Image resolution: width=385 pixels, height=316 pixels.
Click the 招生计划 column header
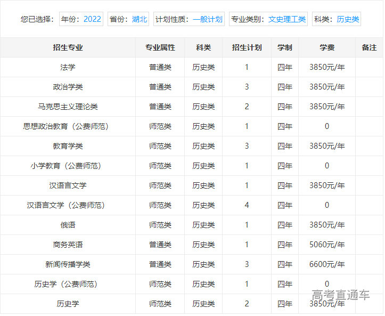247,47
